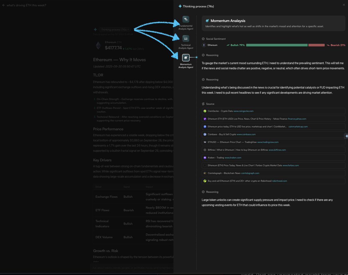Open the www.coingecko.com link
The image size is (348, 275).
point(244,111)
